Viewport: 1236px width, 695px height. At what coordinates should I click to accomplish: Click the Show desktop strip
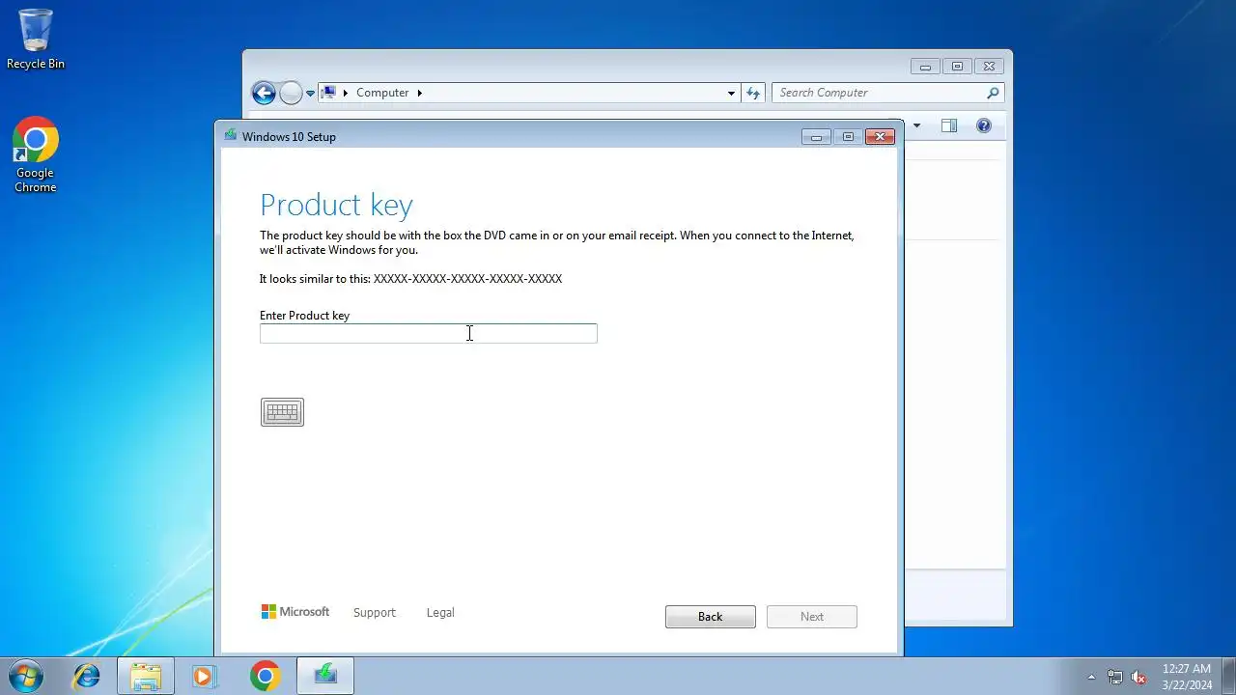pyautogui.click(x=1228, y=676)
